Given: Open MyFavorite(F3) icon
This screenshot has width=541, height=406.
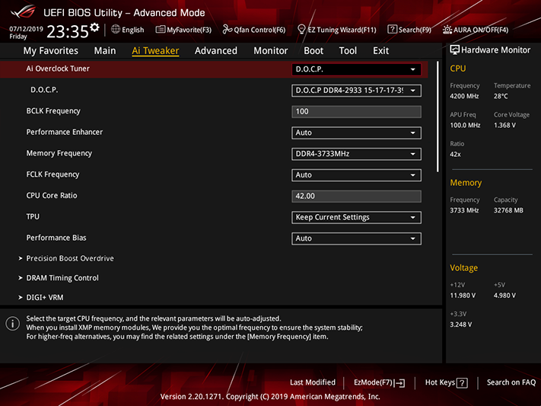Looking at the screenshot, I should coord(160,30).
